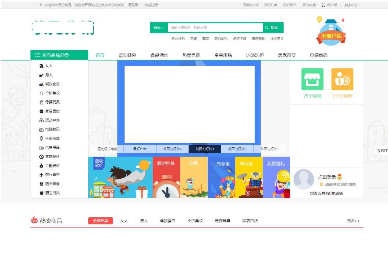Select the 首页幻灯片1 carousel indicator
The height and width of the screenshot is (273, 388).
pos(269,149)
